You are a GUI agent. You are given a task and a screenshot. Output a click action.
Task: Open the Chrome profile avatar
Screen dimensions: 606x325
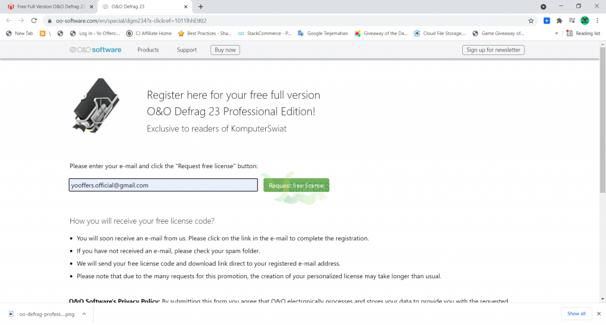pos(585,21)
